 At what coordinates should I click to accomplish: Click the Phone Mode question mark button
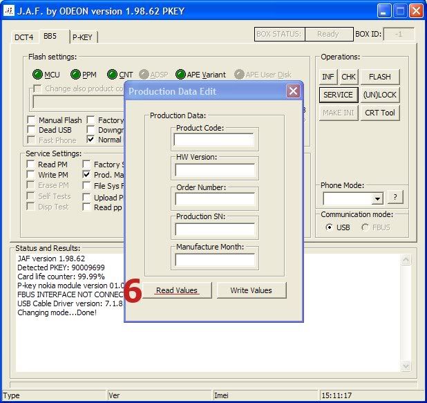(x=395, y=197)
